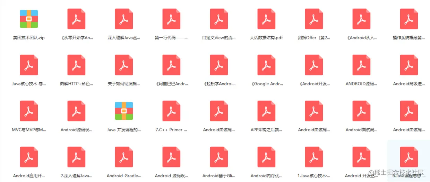This screenshot has width=430, height=182.
Task: Click the 《Android开发... PDF icon
Action: (314, 65)
